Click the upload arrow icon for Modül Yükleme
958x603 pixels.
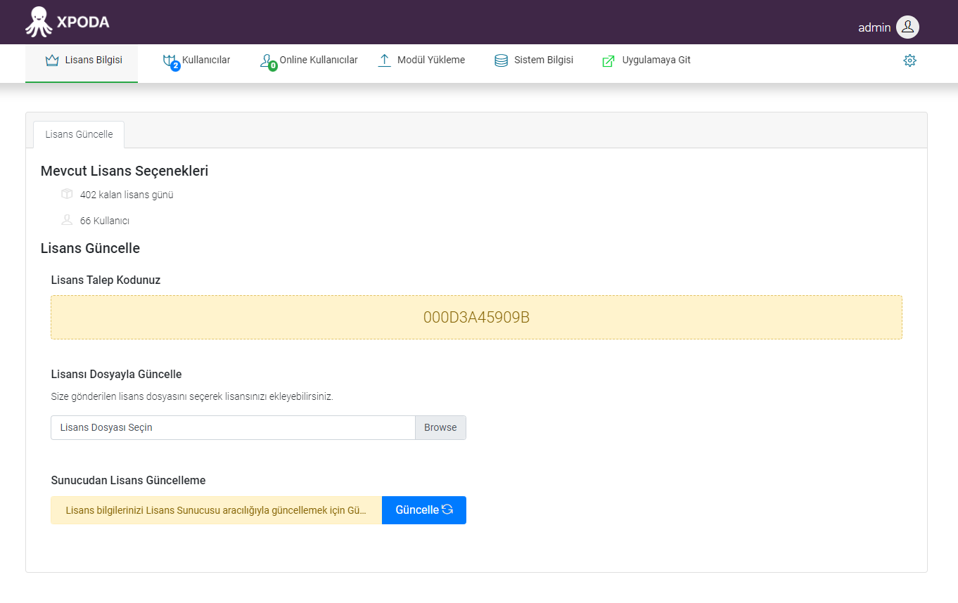pyautogui.click(x=384, y=60)
